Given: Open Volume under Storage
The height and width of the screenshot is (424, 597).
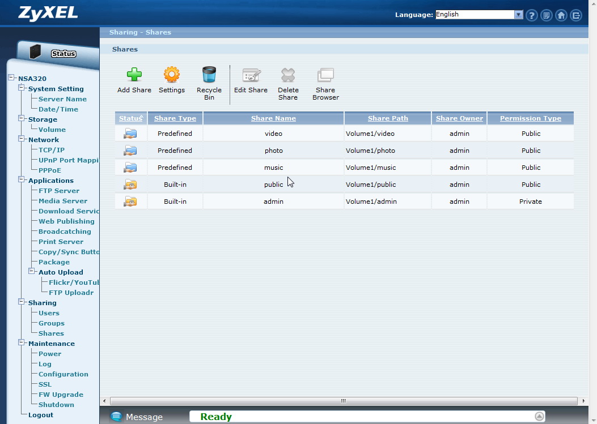Looking at the screenshot, I should click(52, 130).
